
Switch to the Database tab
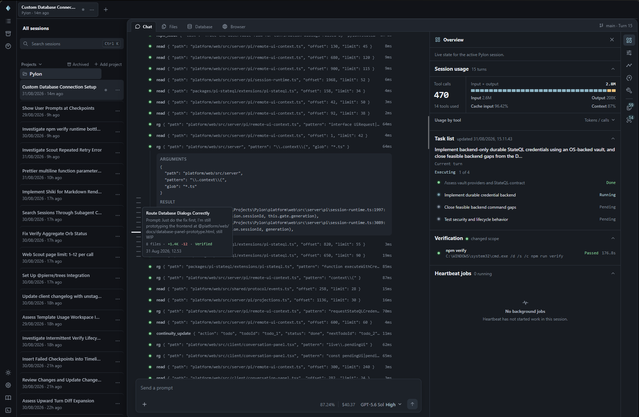point(200,27)
